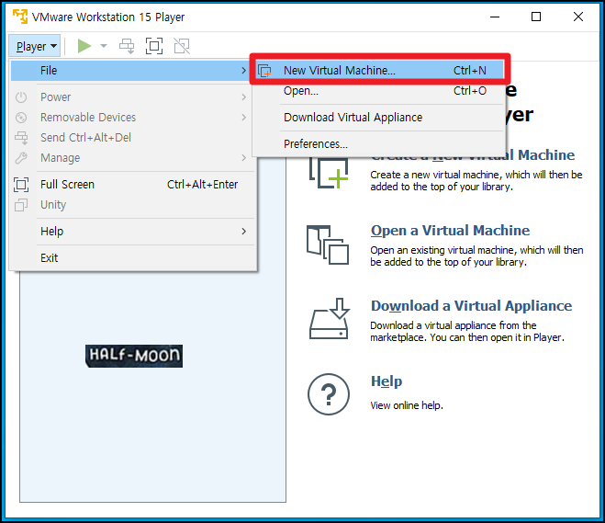Close the VMware Workstation Player window
605x523 pixels.
tap(578, 17)
